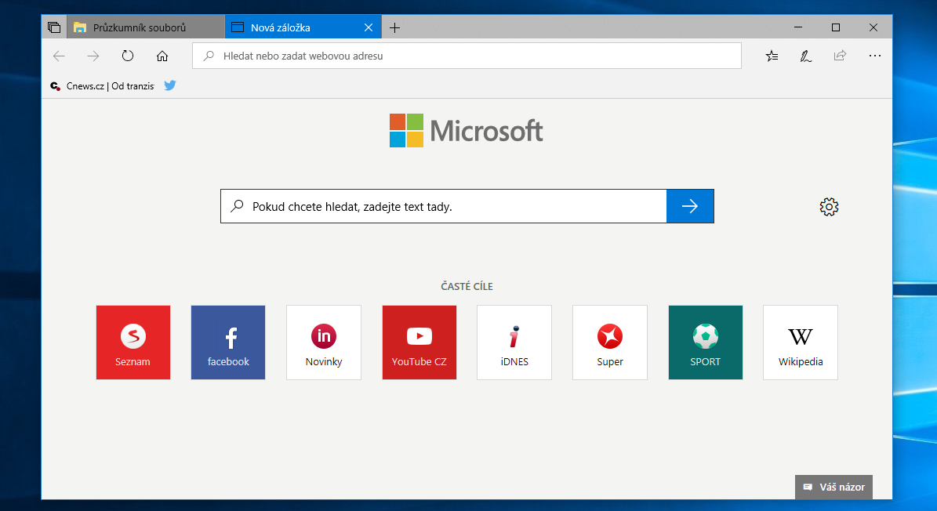
Task: Click the Refresh page icon
Action: 128,56
